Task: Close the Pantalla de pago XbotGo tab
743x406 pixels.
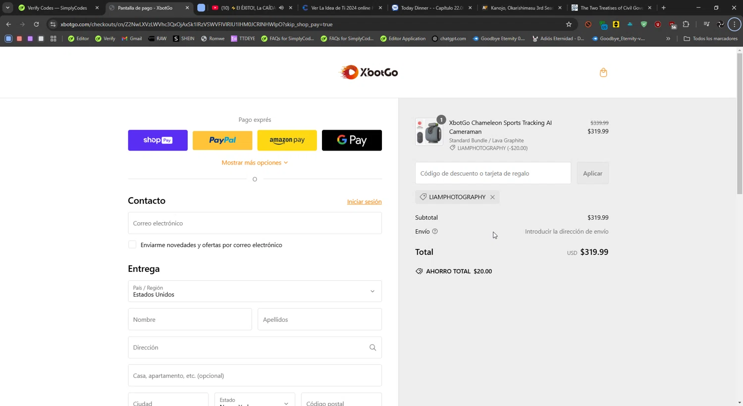Action: 187,7
